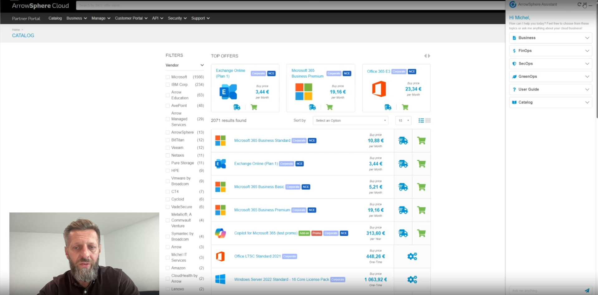This screenshot has height=295, width=598.
Task: Check the IBM Corp. vendor filter
Action: coord(168,85)
